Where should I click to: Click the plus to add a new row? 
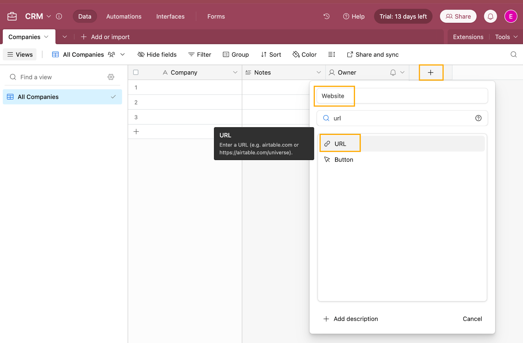pyautogui.click(x=136, y=132)
